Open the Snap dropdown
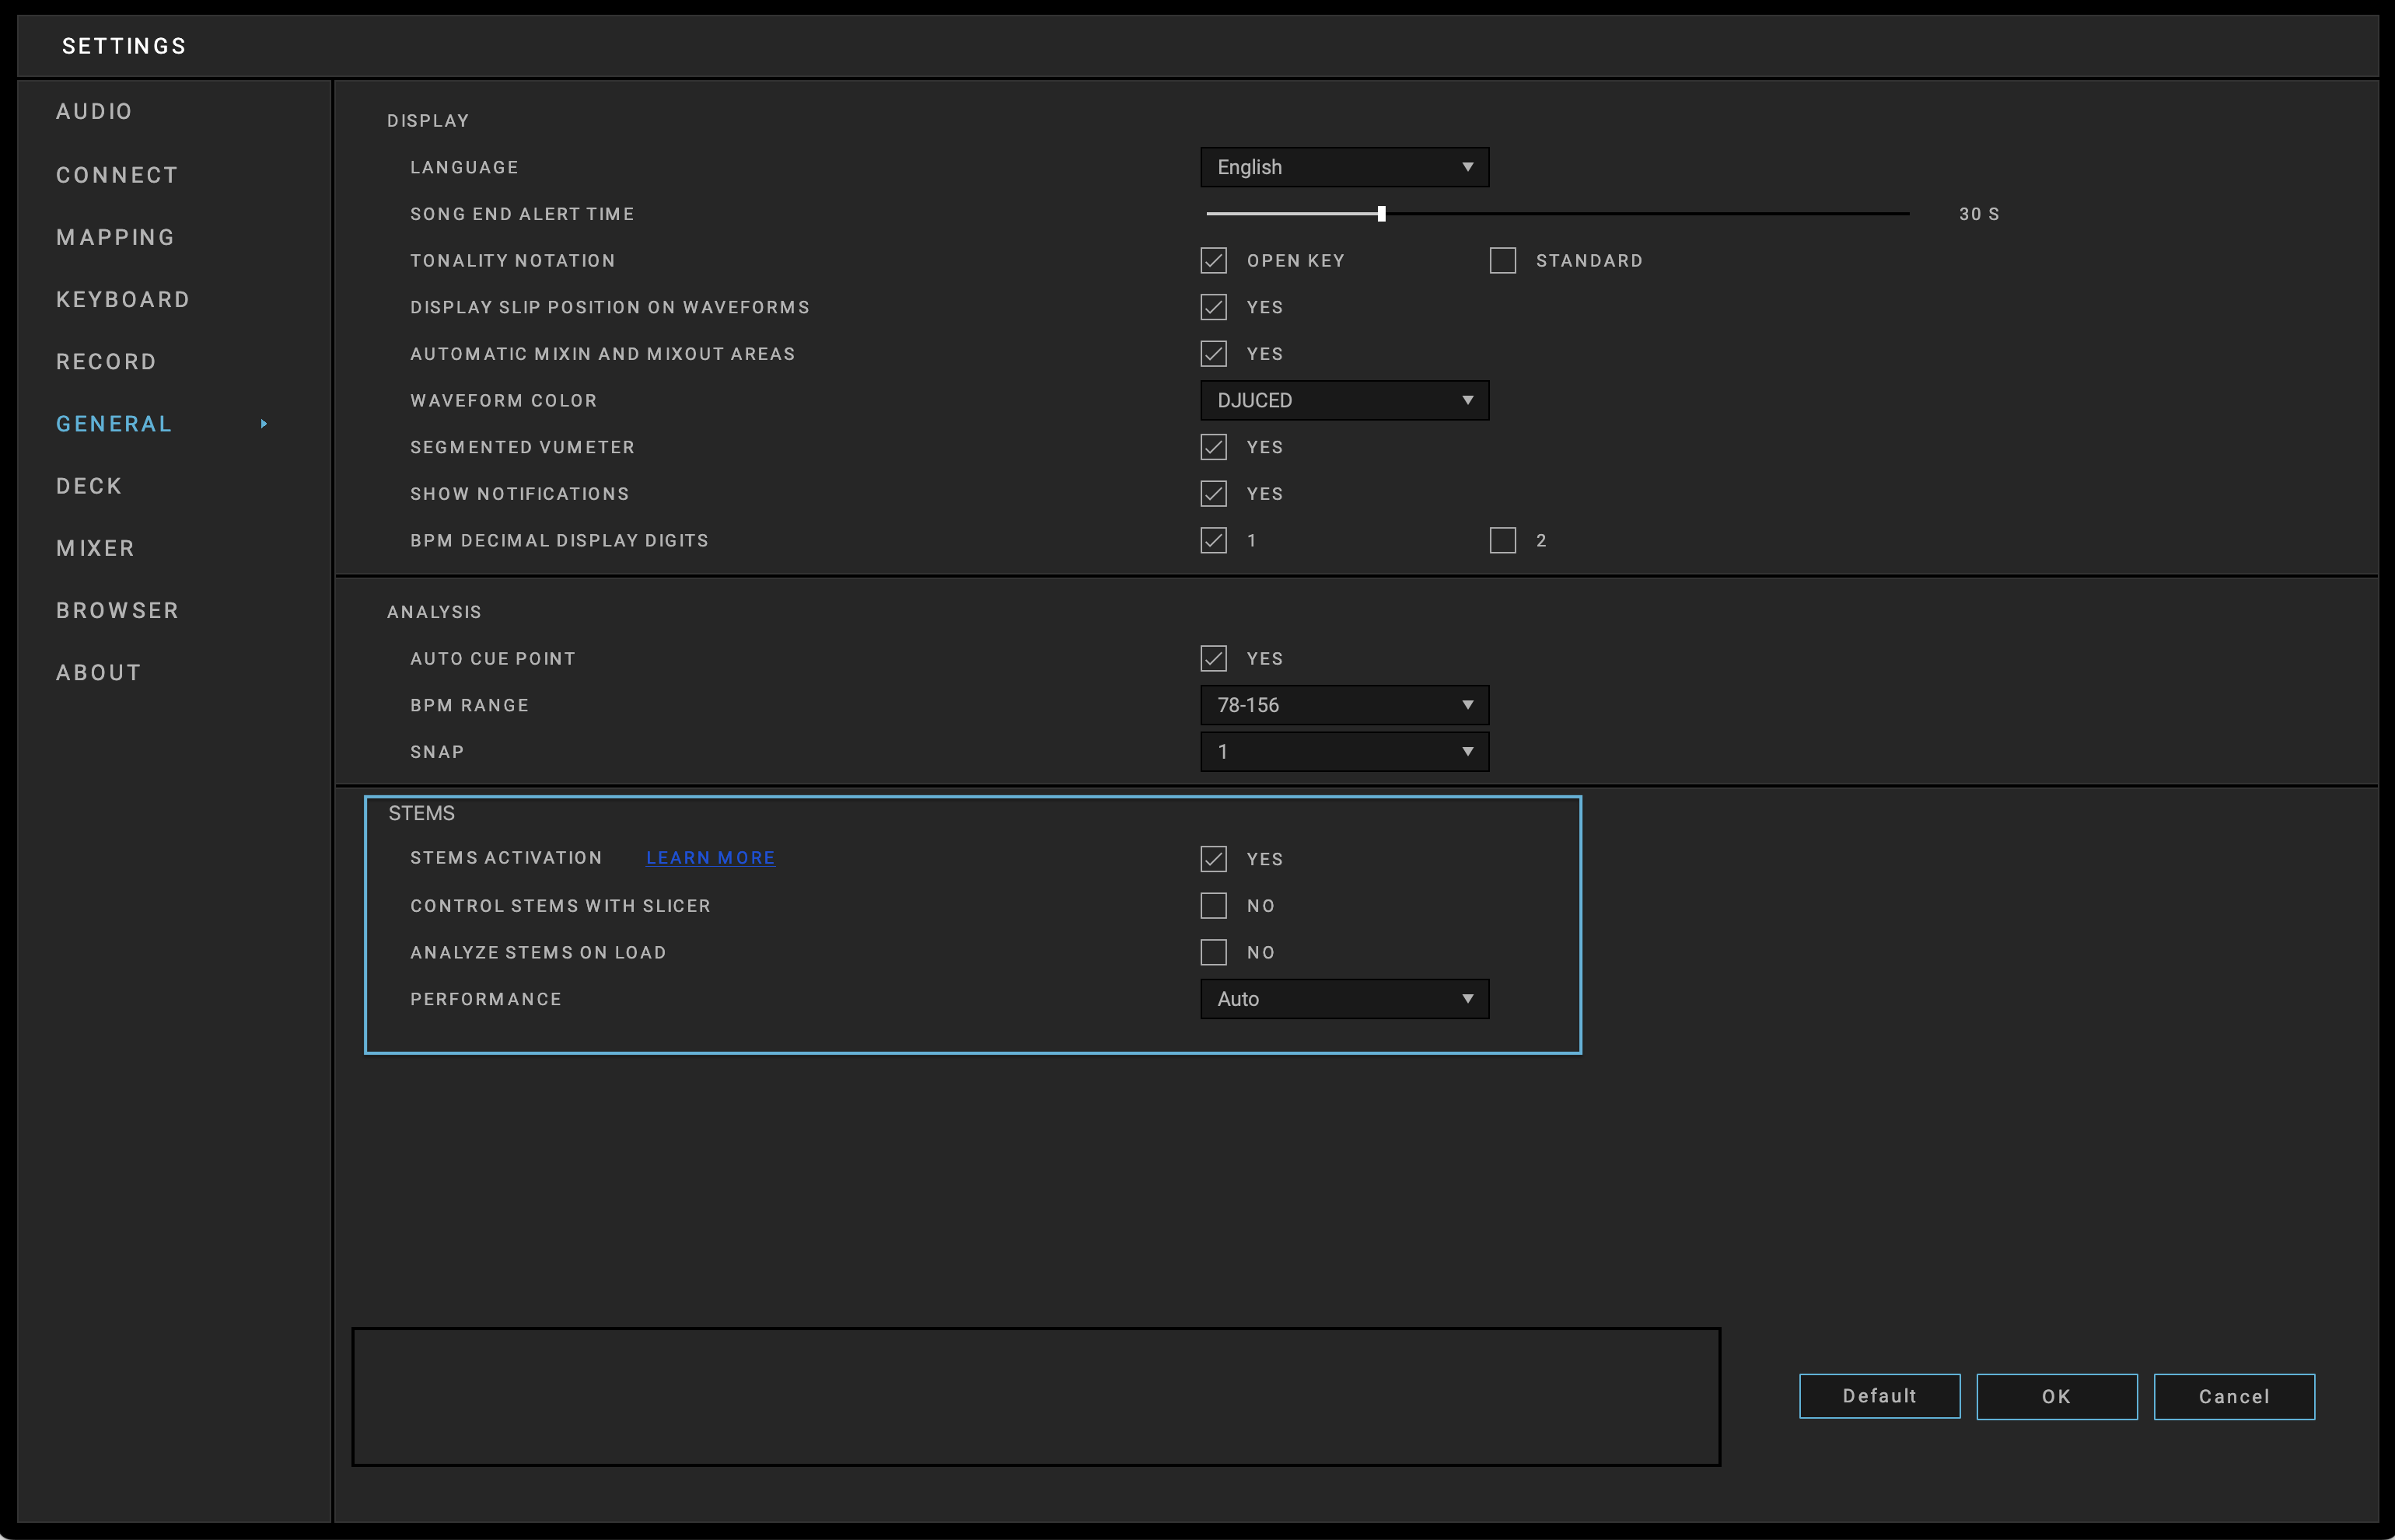Image resolution: width=2395 pixels, height=1540 pixels. point(1344,752)
